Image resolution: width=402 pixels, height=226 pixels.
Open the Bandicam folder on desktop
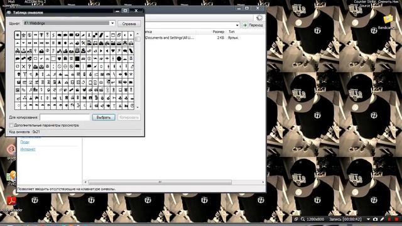[388, 19]
